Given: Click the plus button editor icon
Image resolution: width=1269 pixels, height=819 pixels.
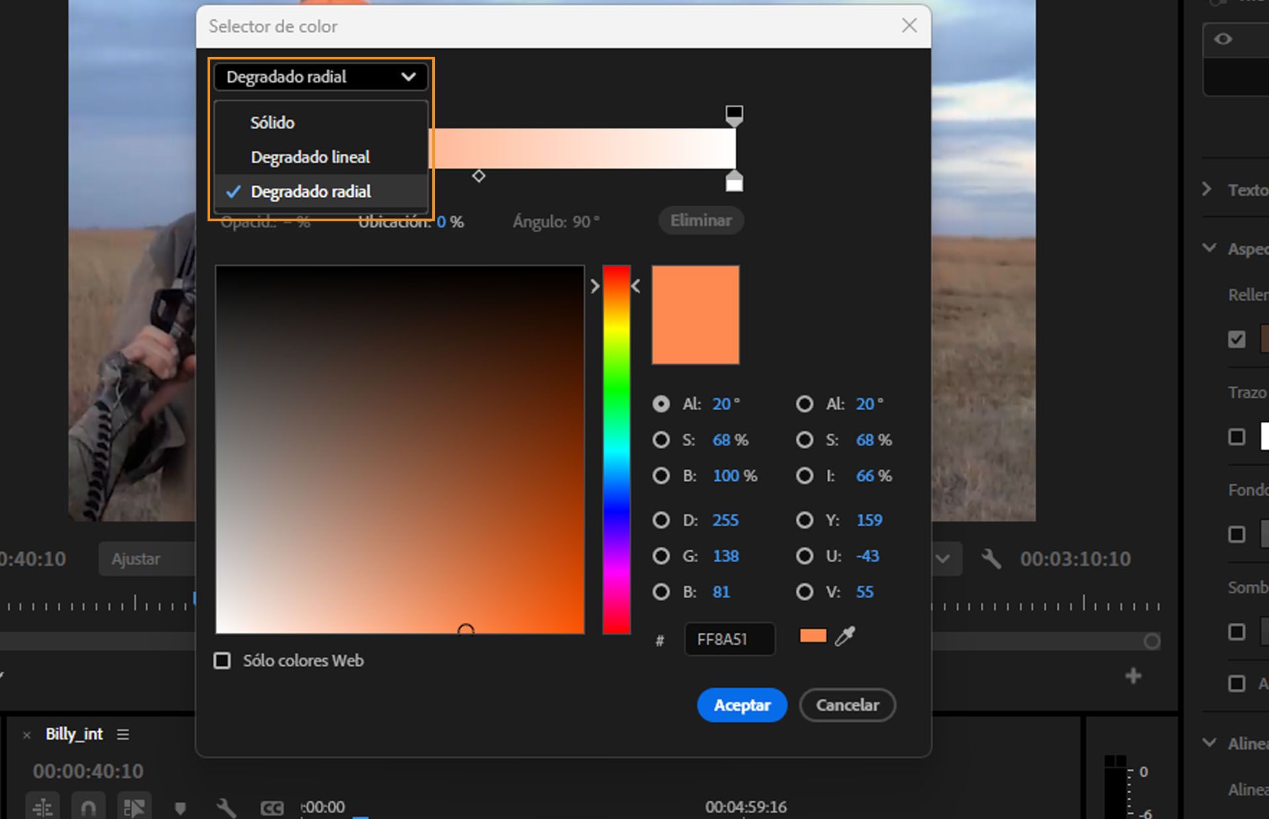Looking at the screenshot, I should (1133, 676).
